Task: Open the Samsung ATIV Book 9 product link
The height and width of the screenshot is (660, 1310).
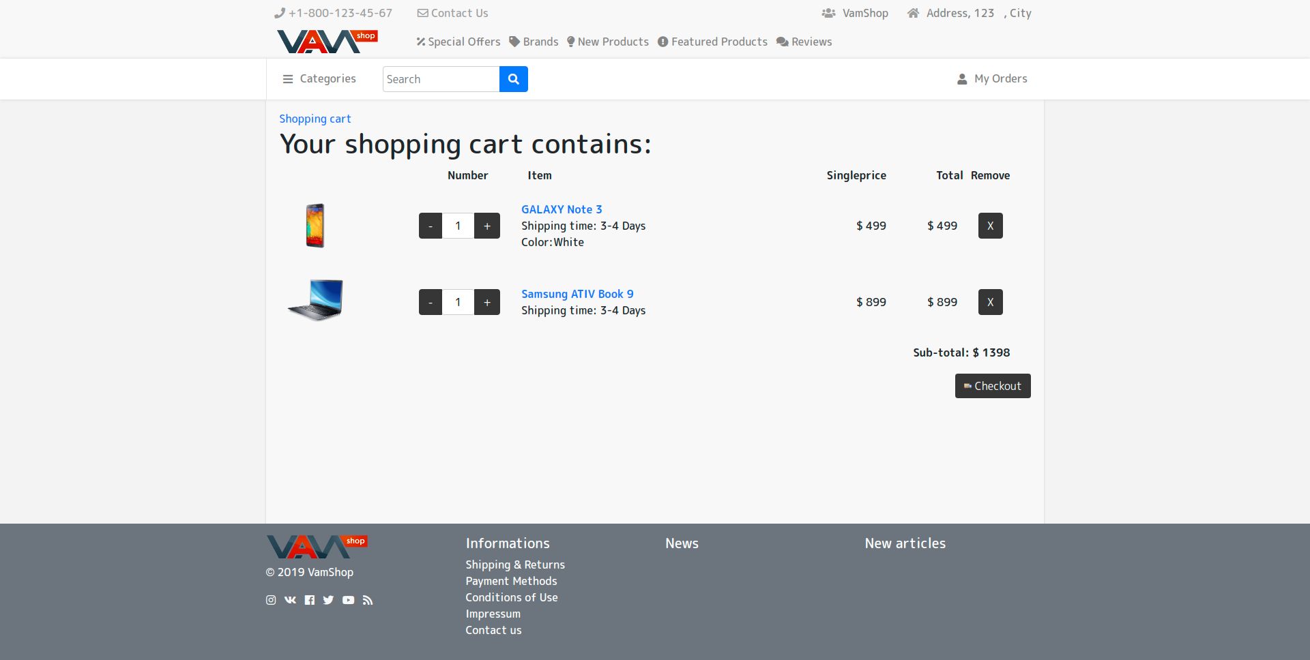Action: pos(577,294)
